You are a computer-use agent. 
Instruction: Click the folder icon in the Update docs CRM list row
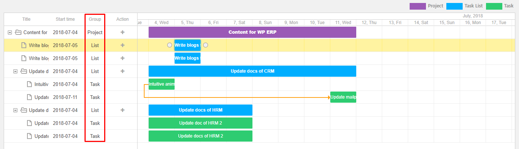24,71
